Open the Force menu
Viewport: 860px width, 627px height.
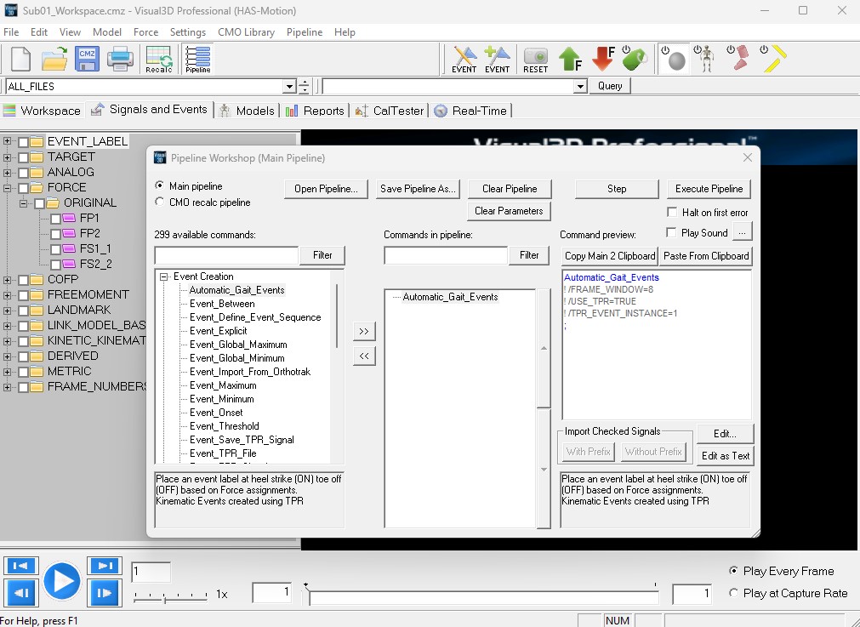click(x=146, y=32)
